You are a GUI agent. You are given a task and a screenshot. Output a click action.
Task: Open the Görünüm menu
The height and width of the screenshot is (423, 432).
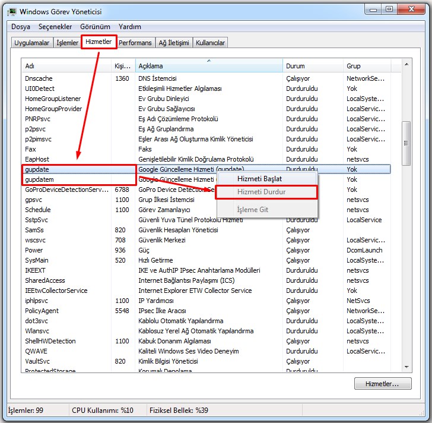[x=95, y=27]
